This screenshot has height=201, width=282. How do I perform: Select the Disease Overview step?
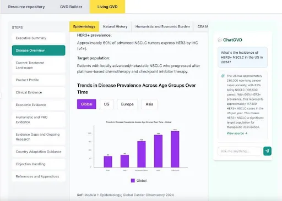tap(39, 51)
